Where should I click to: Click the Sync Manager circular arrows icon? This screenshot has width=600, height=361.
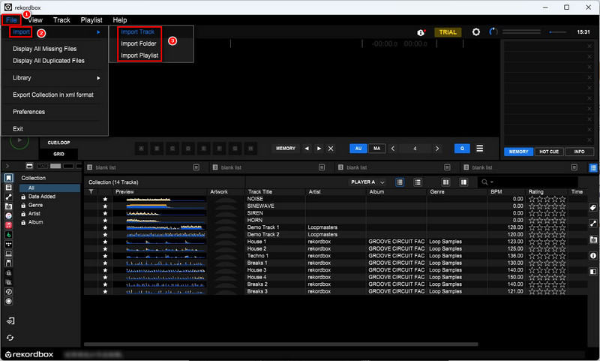(10, 338)
